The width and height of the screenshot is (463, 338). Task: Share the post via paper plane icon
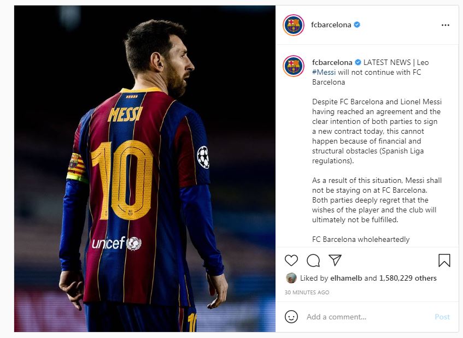(x=335, y=260)
